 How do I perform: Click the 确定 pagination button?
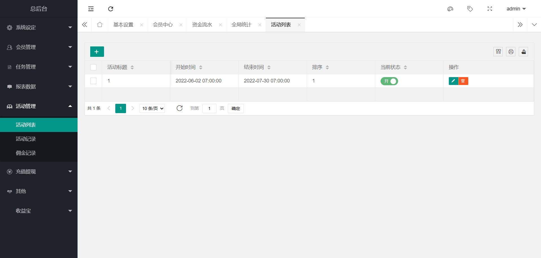tap(236, 109)
